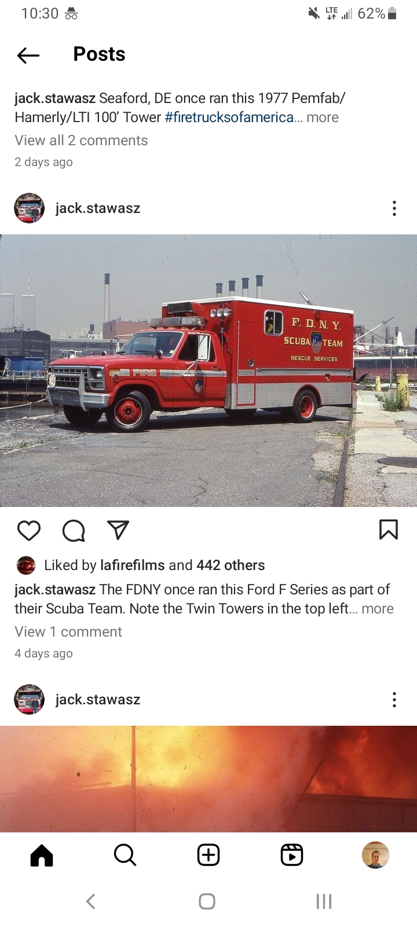
Task: Create new post with plus icon
Action: click(x=209, y=855)
